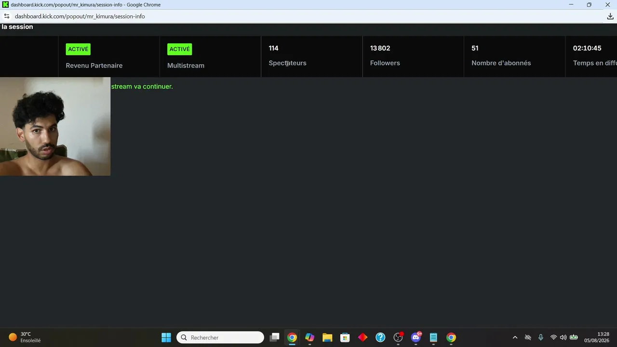Click the subscriber count '51'
The height and width of the screenshot is (347, 617).
[475, 48]
